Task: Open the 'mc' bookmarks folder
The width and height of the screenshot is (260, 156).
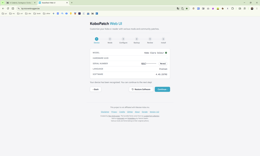Action: click(12, 13)
